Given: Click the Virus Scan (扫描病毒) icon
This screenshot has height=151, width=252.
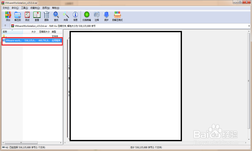Looking at the screenshot, I should pos(87,16).
